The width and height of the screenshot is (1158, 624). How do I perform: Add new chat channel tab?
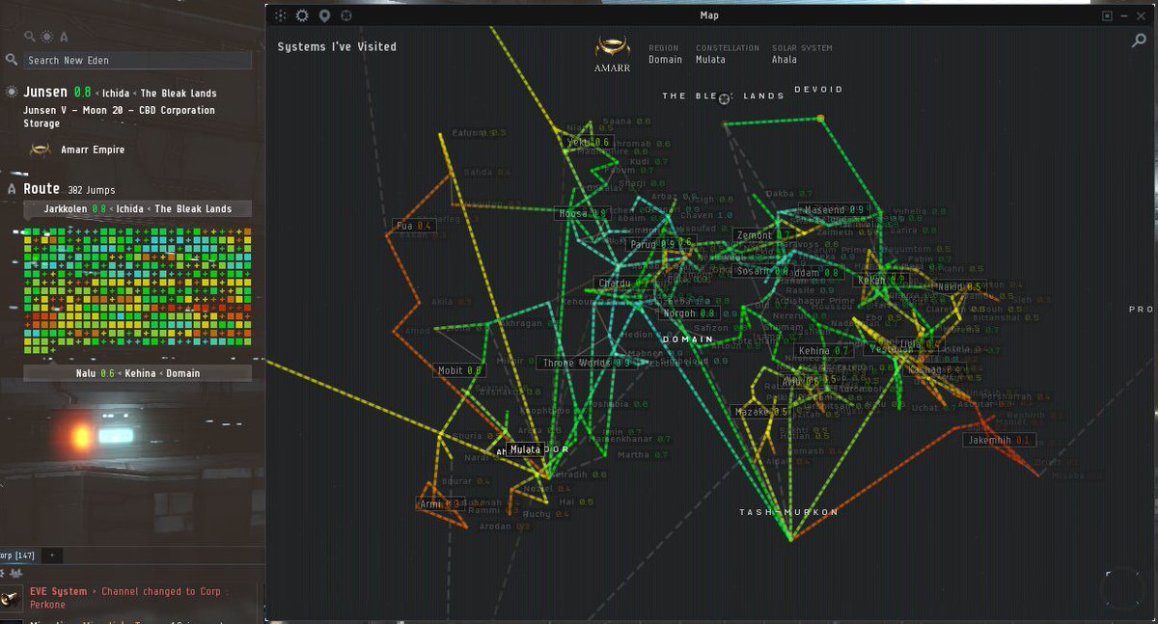pos(52,556)
